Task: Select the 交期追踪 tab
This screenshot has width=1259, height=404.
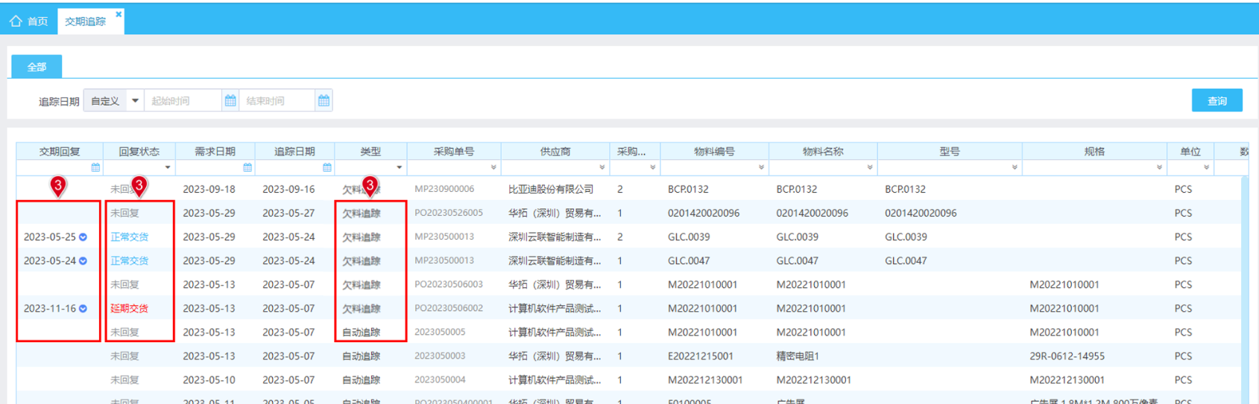Action: (x=86, y=22)
